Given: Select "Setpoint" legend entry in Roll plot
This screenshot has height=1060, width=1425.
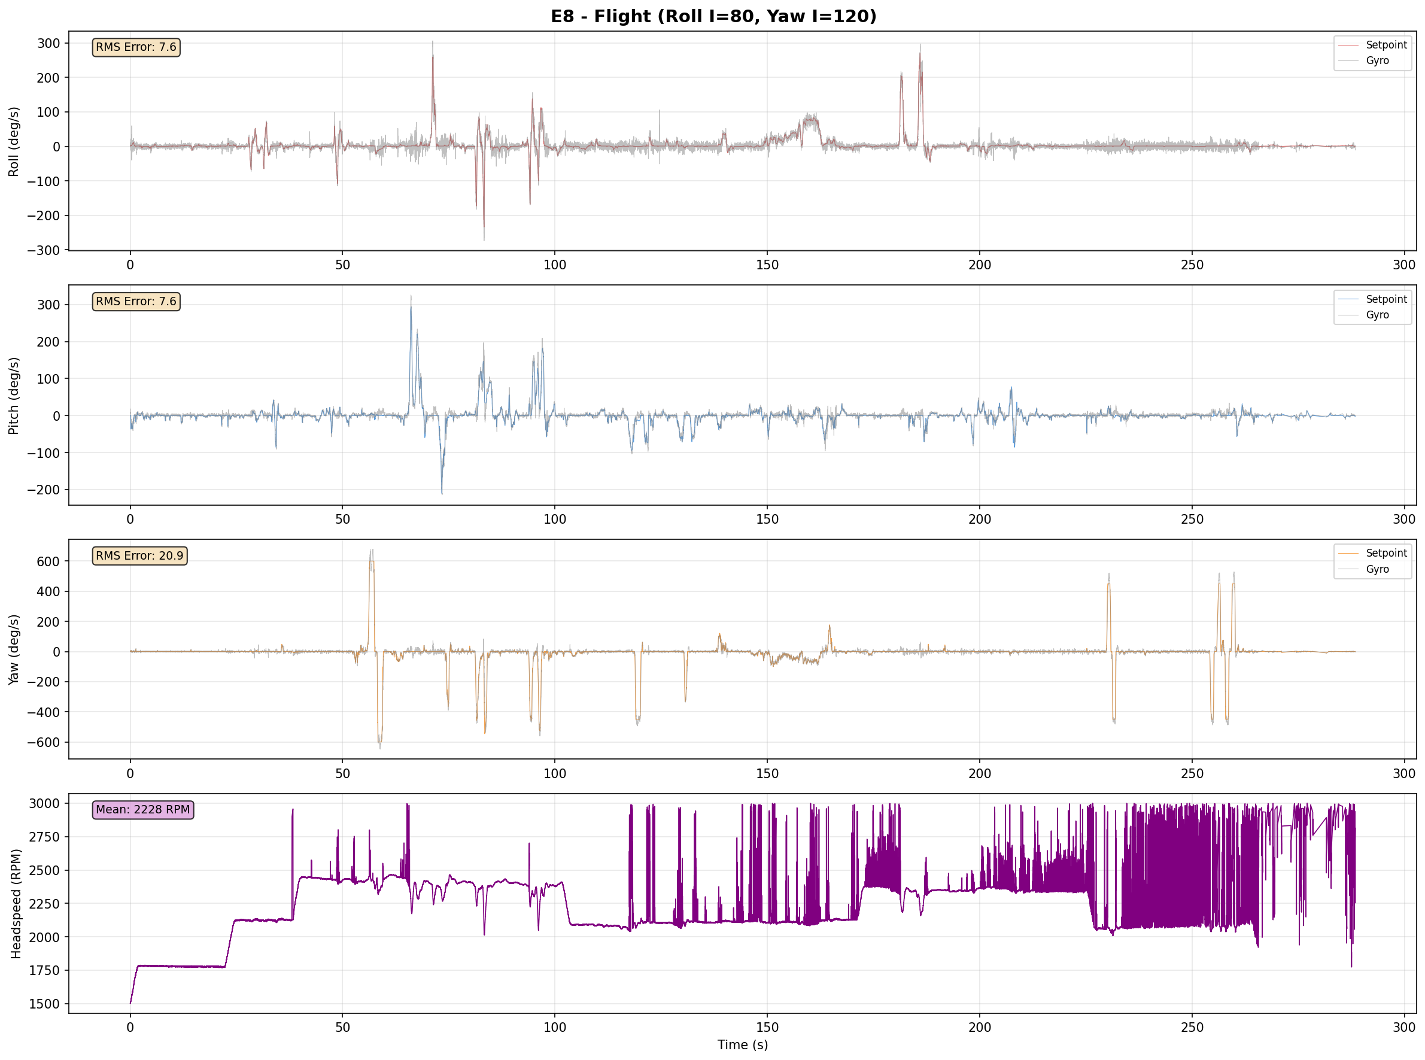Looking at the screenshot, I should click(x=1372, y=45).
